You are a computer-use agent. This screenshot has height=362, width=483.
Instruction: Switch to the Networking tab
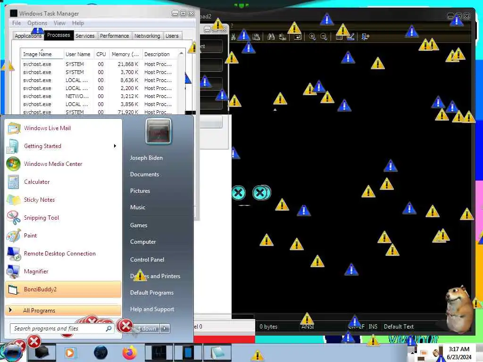pyautogui.click(x=147, y=36)
